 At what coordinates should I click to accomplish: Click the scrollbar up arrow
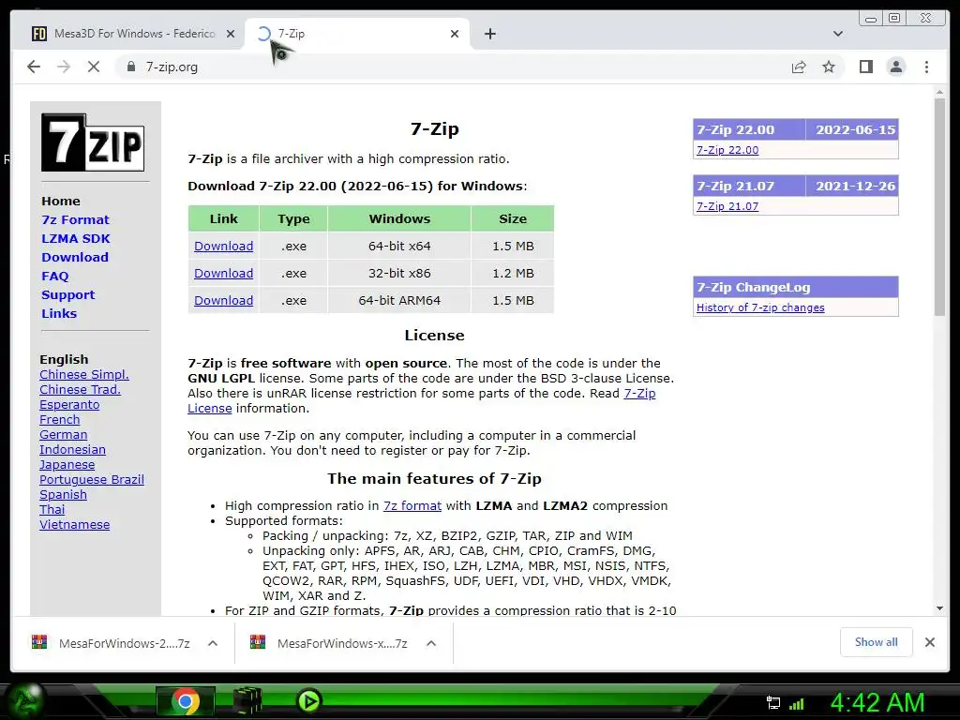(x=939, y=92)
